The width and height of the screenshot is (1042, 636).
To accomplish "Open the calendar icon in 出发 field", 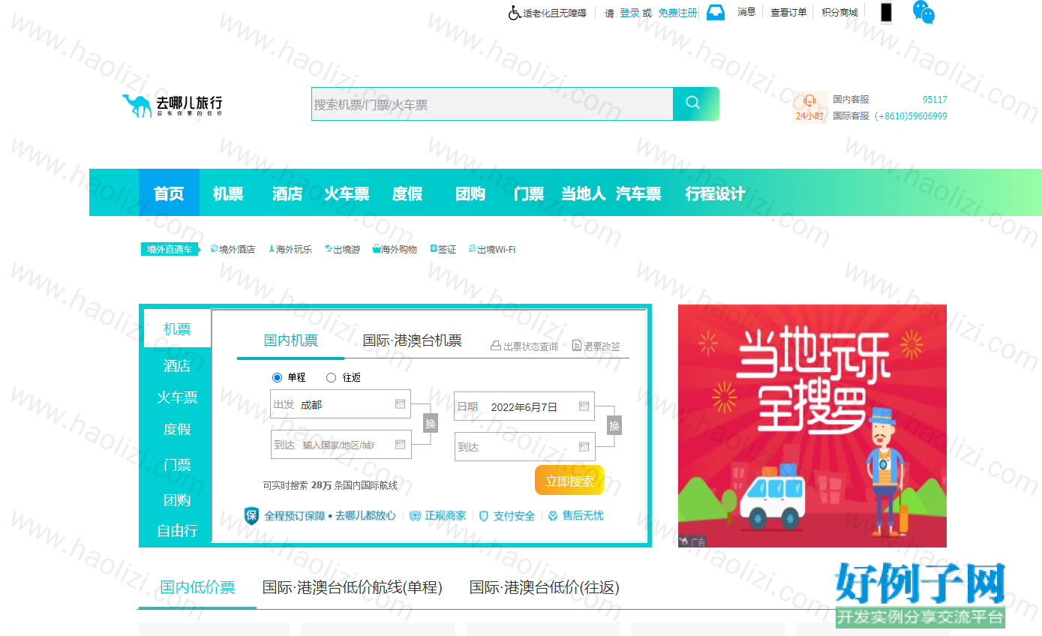I will 400,404.
